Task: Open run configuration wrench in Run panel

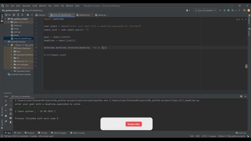Action: tap(6, 105)
